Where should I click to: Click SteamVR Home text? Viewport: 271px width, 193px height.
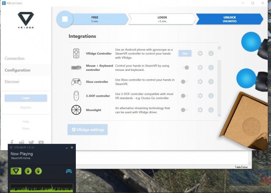tap(21, 158)
